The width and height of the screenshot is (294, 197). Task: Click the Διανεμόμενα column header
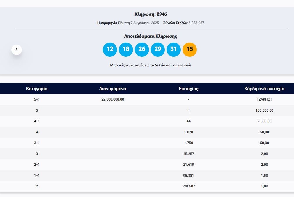[x=113, y=89]
